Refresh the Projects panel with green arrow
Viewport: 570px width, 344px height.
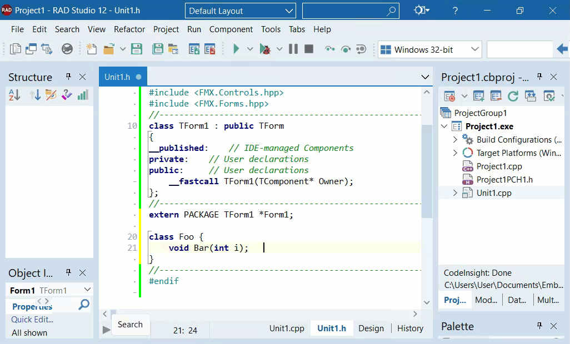tap(513, 96)
